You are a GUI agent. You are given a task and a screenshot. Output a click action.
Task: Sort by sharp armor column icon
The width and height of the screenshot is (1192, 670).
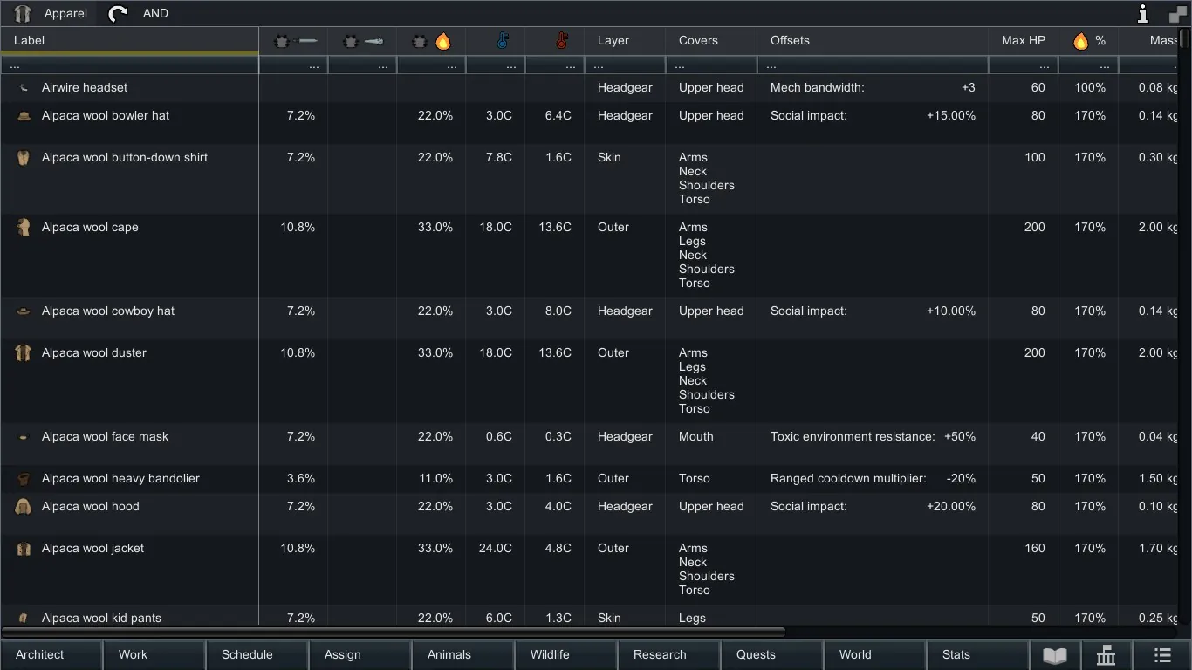coord(294,41)
